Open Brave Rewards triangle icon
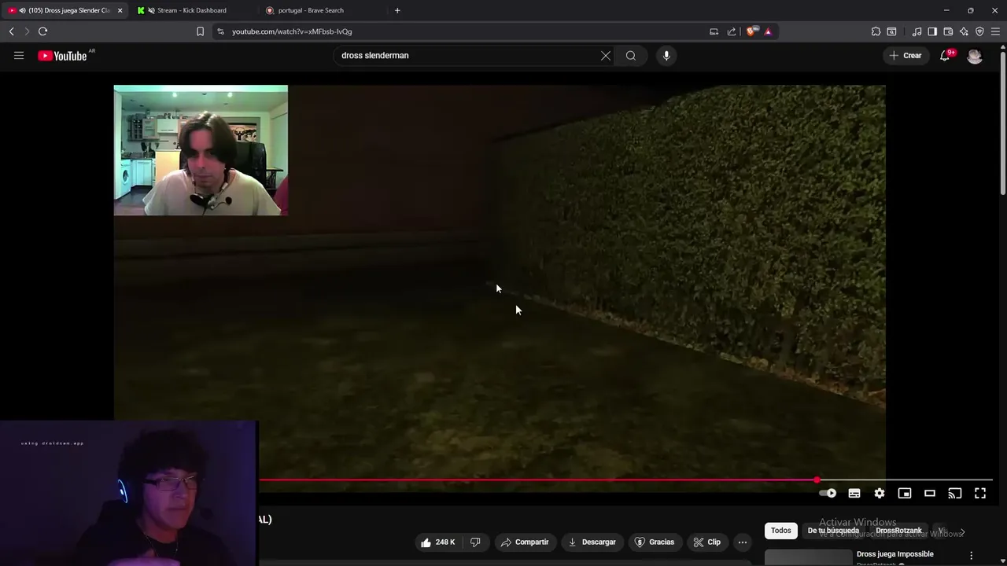Screen dimensions: 1007x566 [x=768, y=31]
